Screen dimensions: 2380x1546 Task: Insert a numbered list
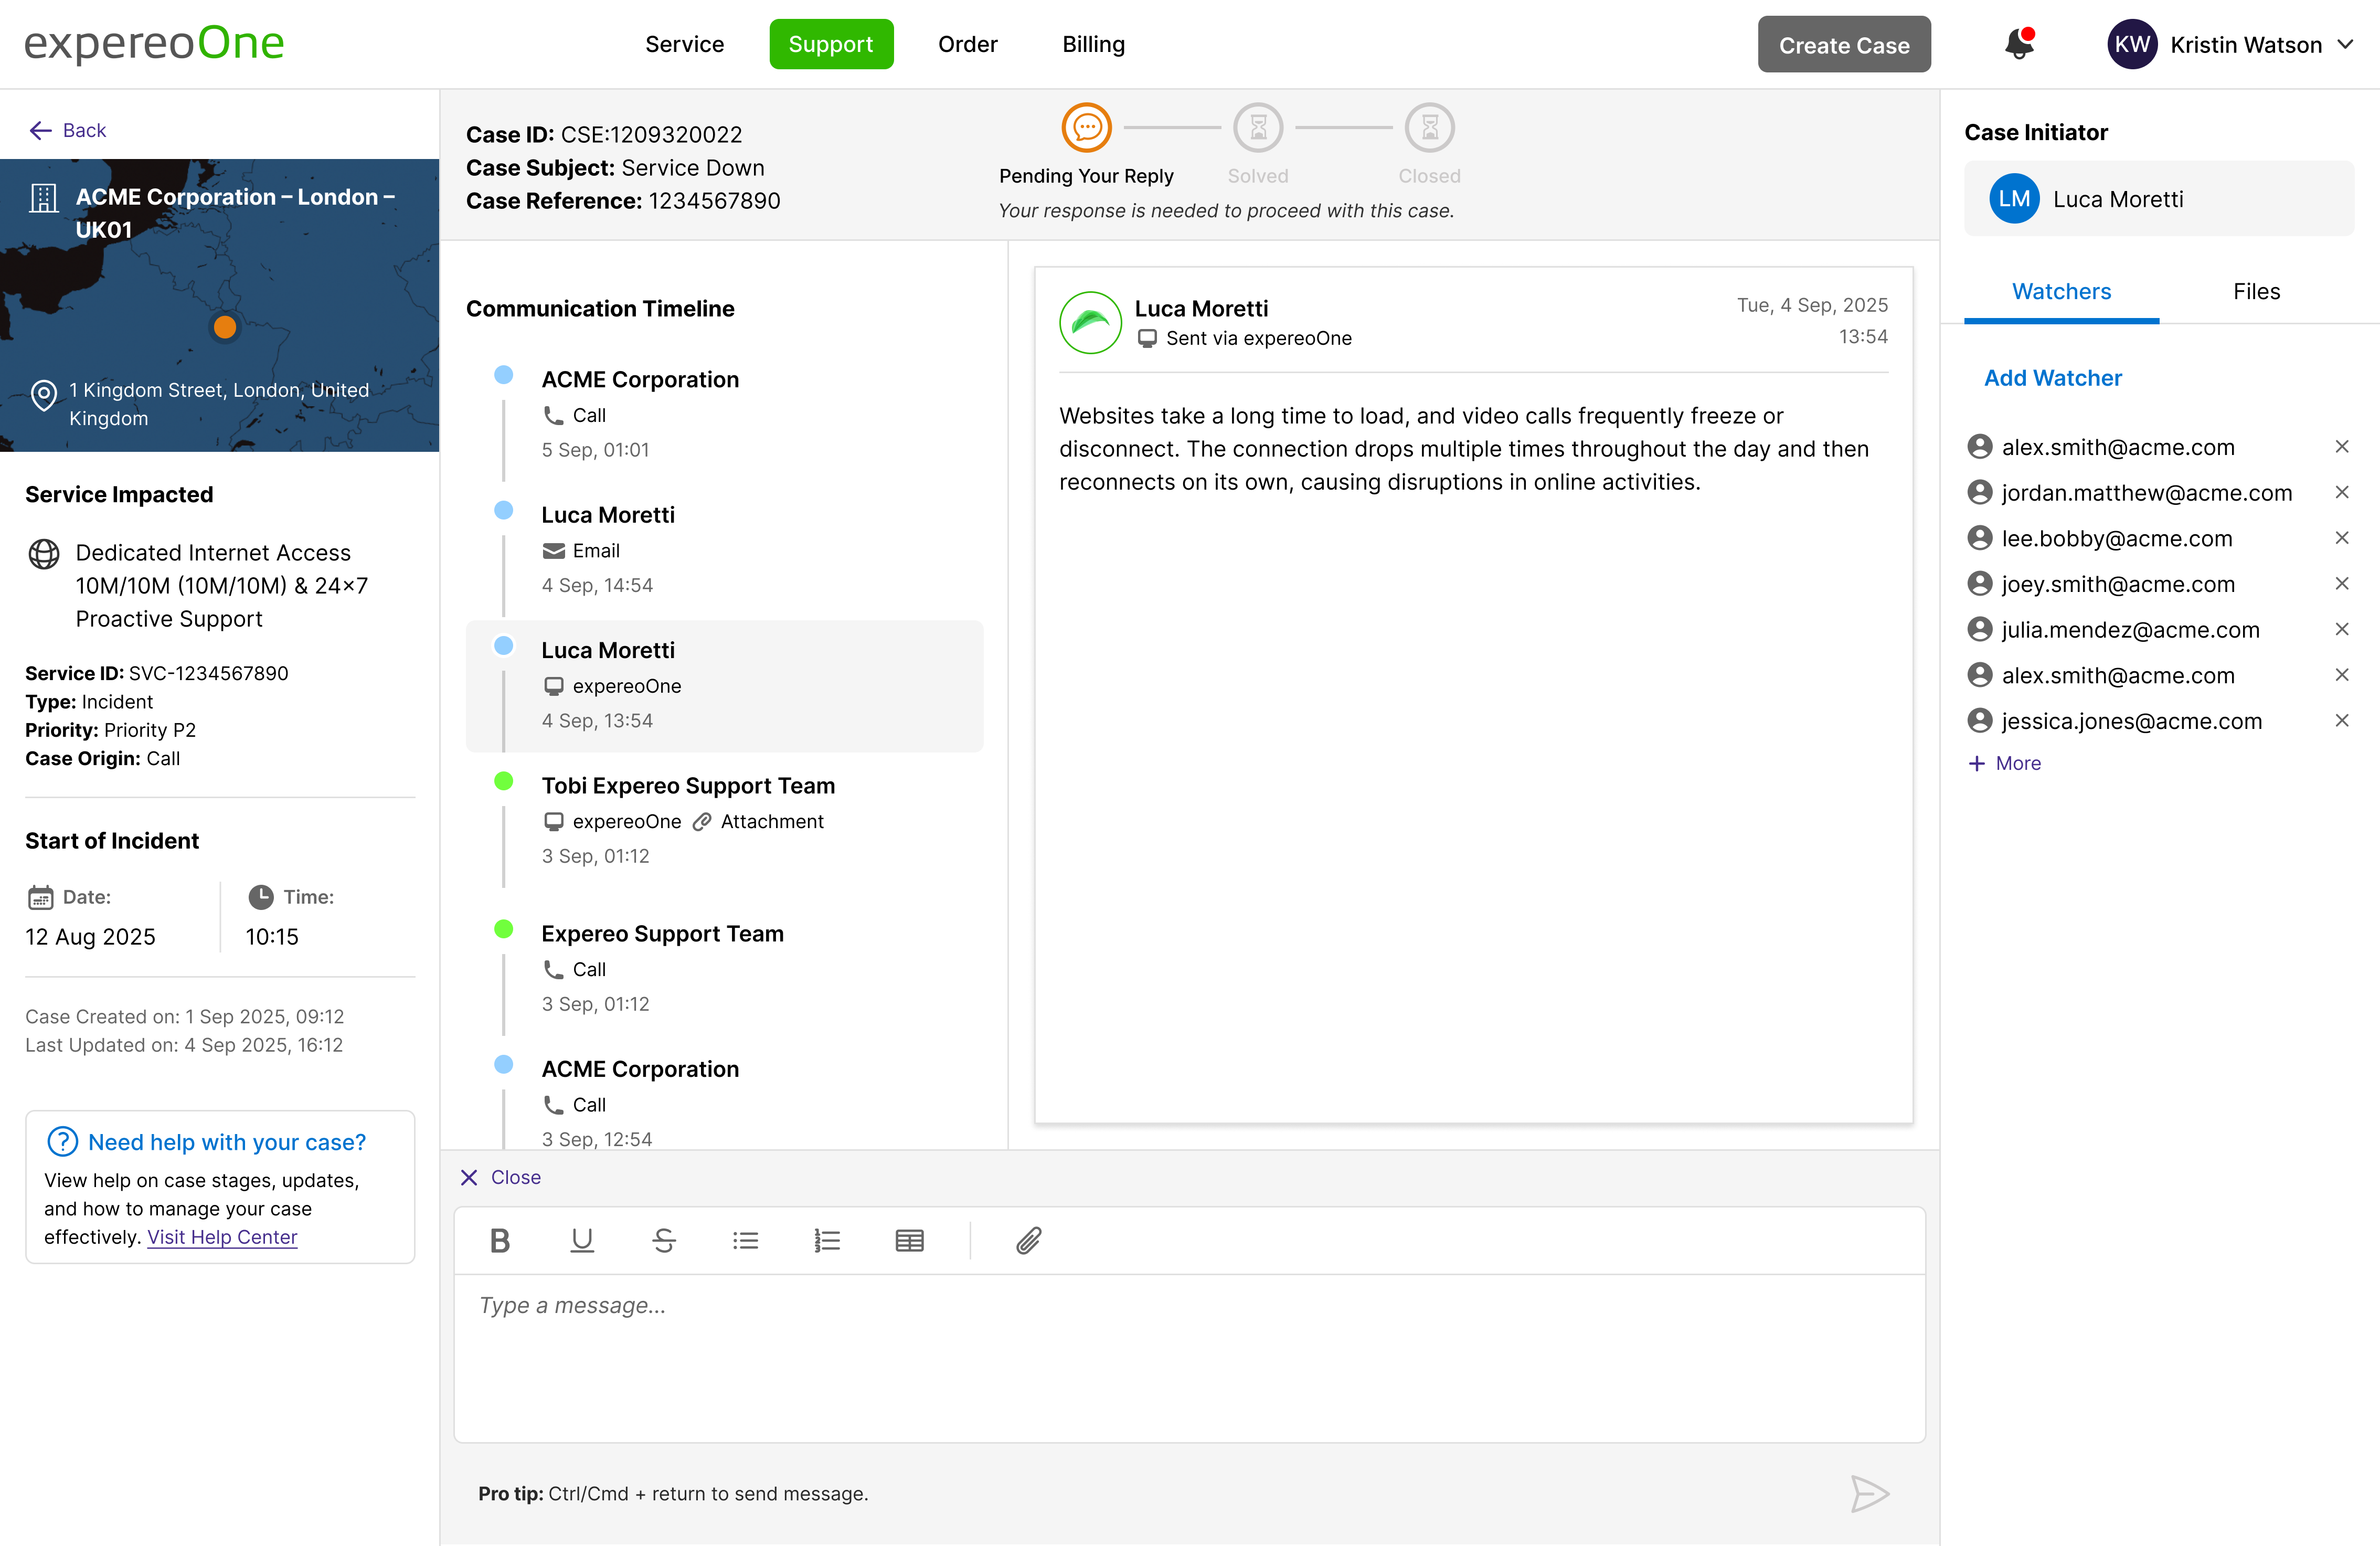[x=827, y=1241]
